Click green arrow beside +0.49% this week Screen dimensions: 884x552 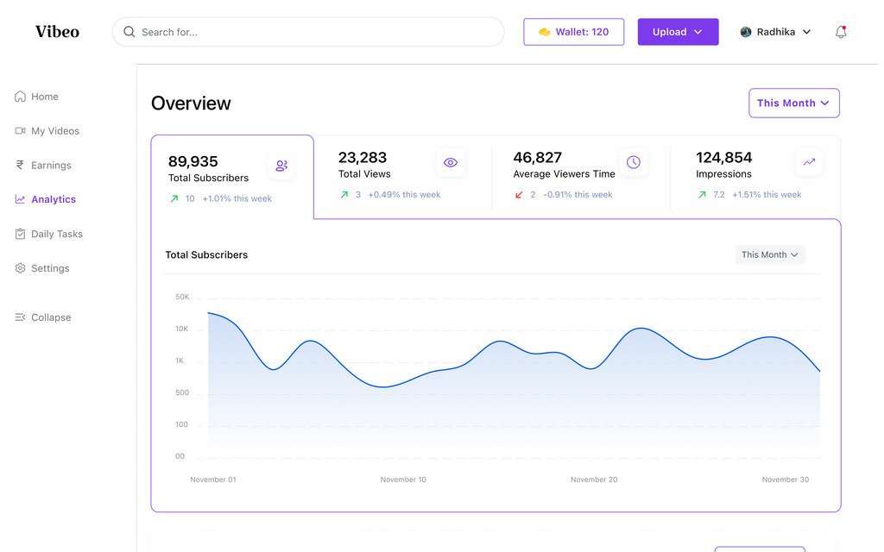pyautogui.click(x=344, y=194)
